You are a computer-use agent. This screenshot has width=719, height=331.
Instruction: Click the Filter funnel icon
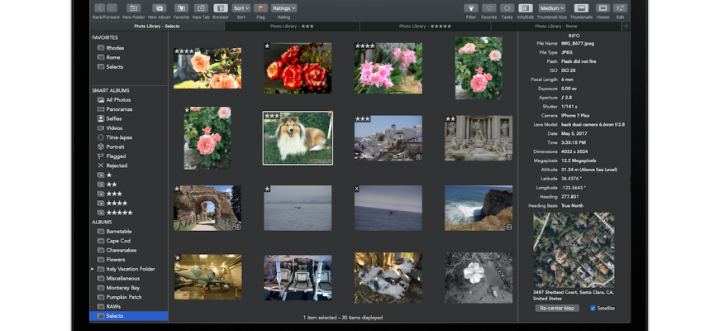[x=471, y=7]
